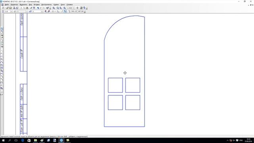Click the Zoom by window magnifier
The height and width of the screenshot is (143, 254).
(54, 8)
